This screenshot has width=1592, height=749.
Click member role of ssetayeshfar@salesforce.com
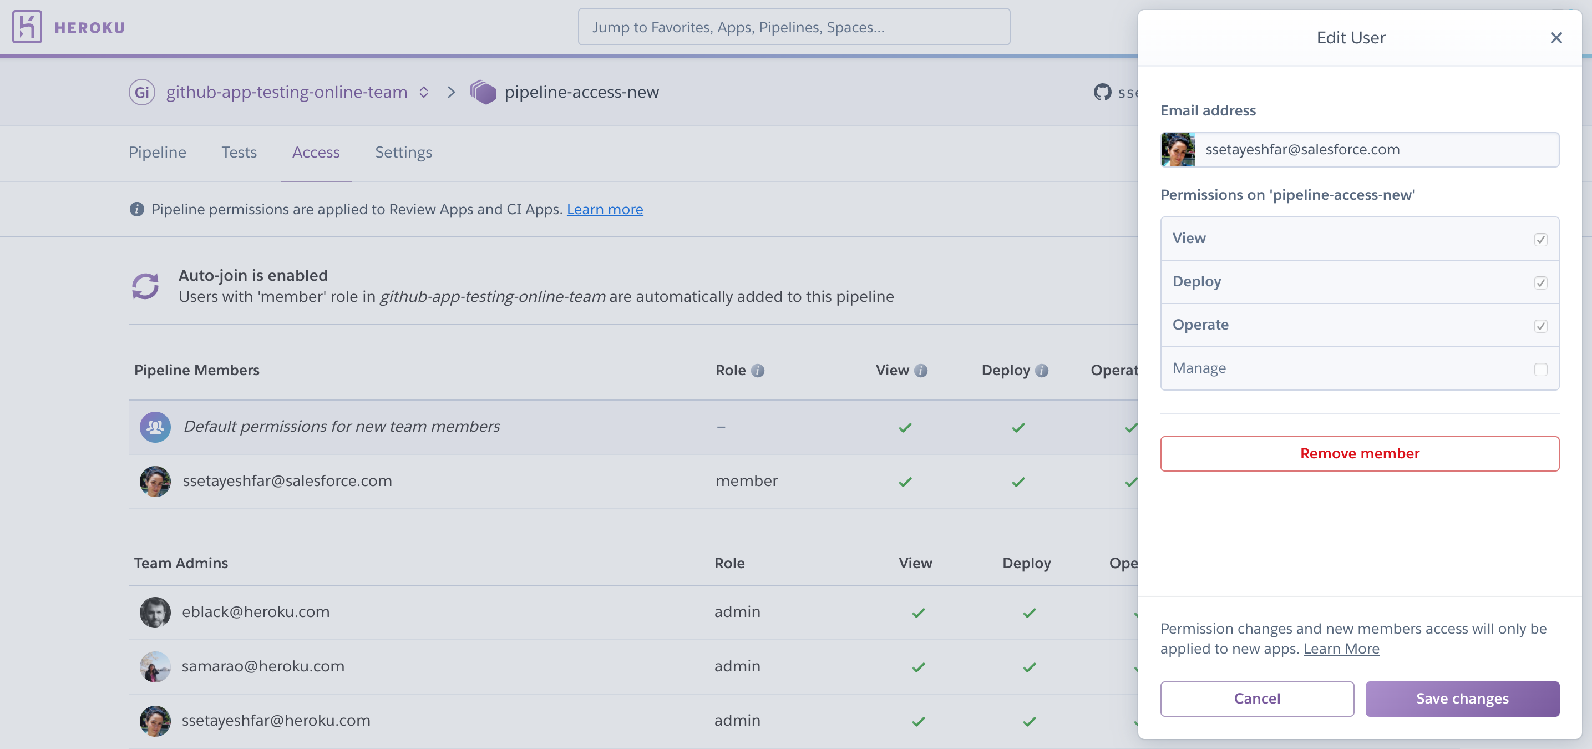point(747,481)
